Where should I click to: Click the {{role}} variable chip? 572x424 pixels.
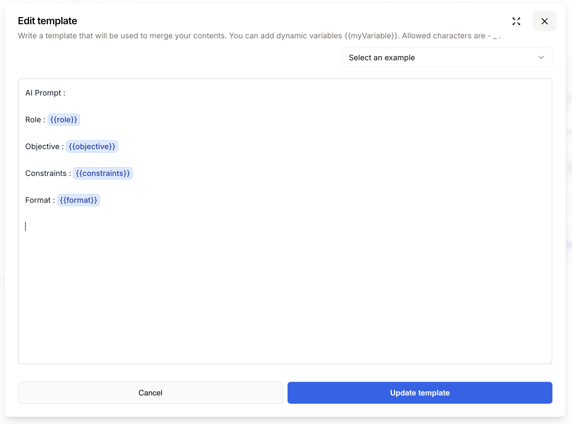point(64,120)
